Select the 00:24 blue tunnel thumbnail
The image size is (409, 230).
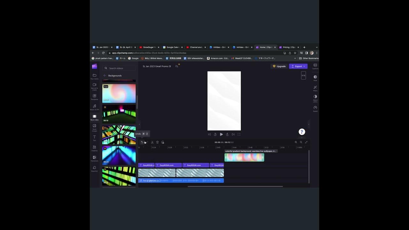[119, 156]
